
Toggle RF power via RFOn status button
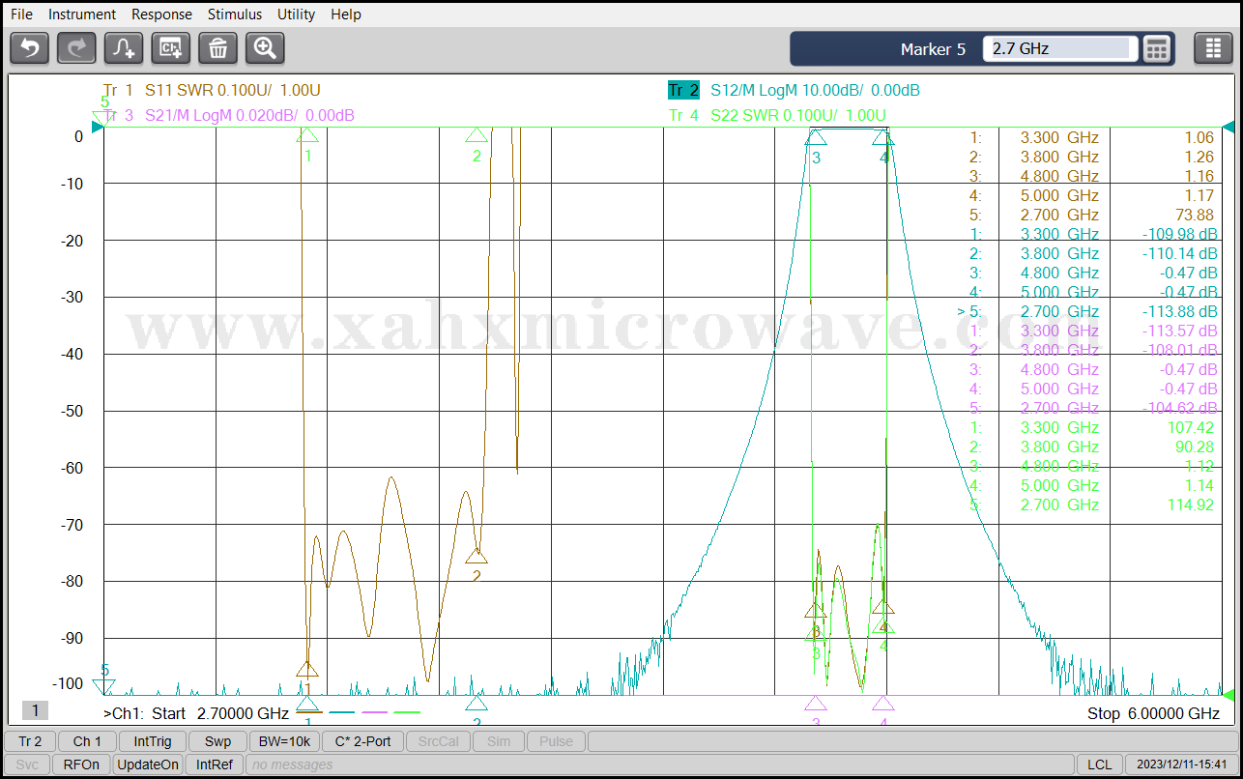coord(81,765)
